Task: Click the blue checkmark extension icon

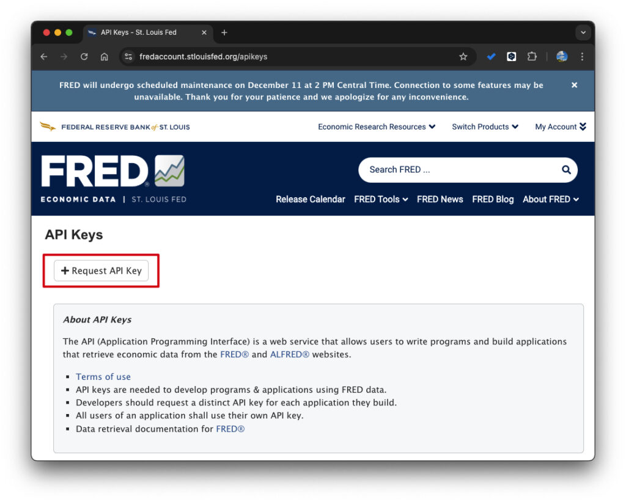Action: click(491, 57)
